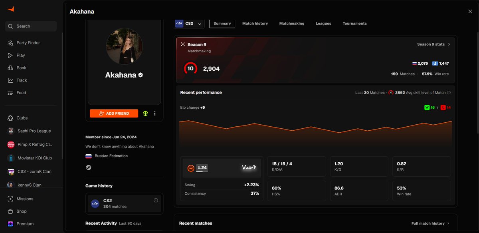Click the level 10 skill badge
The height and width of the screenshot is (233, 479).
click(190, 68)
